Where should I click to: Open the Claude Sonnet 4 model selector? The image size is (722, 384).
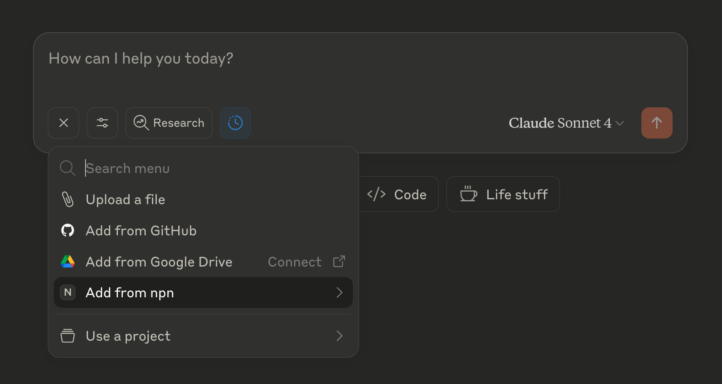click(x=566, y=123)
